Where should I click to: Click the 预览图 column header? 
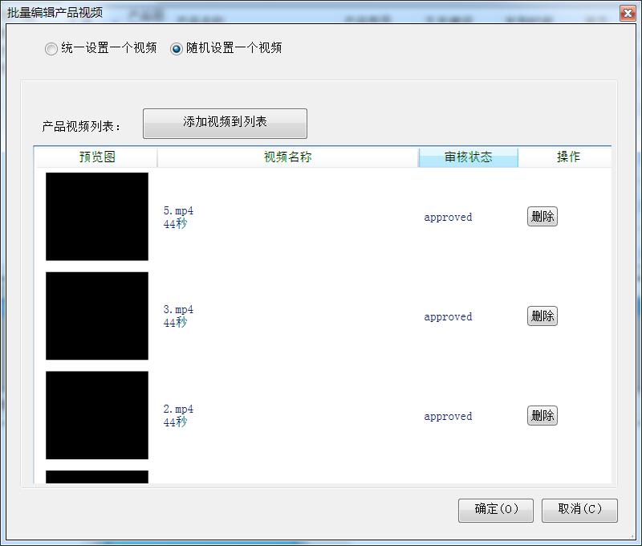tap(97, 157)
